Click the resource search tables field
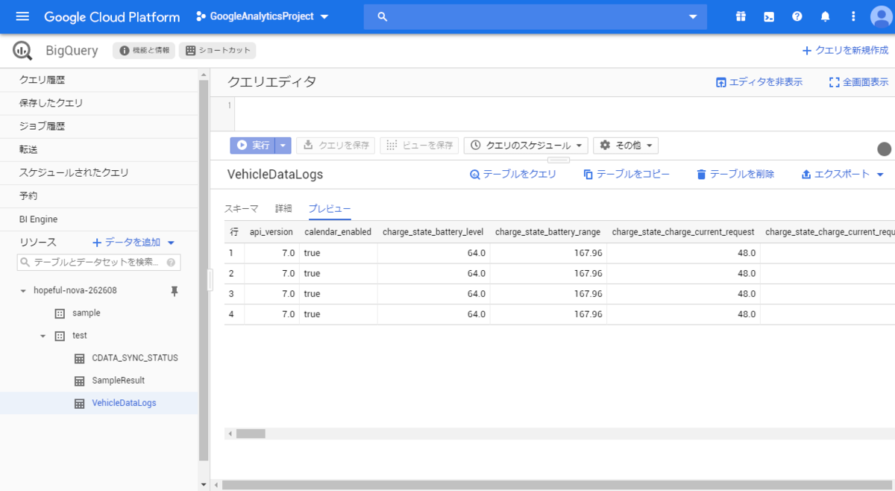 (98, 263)
